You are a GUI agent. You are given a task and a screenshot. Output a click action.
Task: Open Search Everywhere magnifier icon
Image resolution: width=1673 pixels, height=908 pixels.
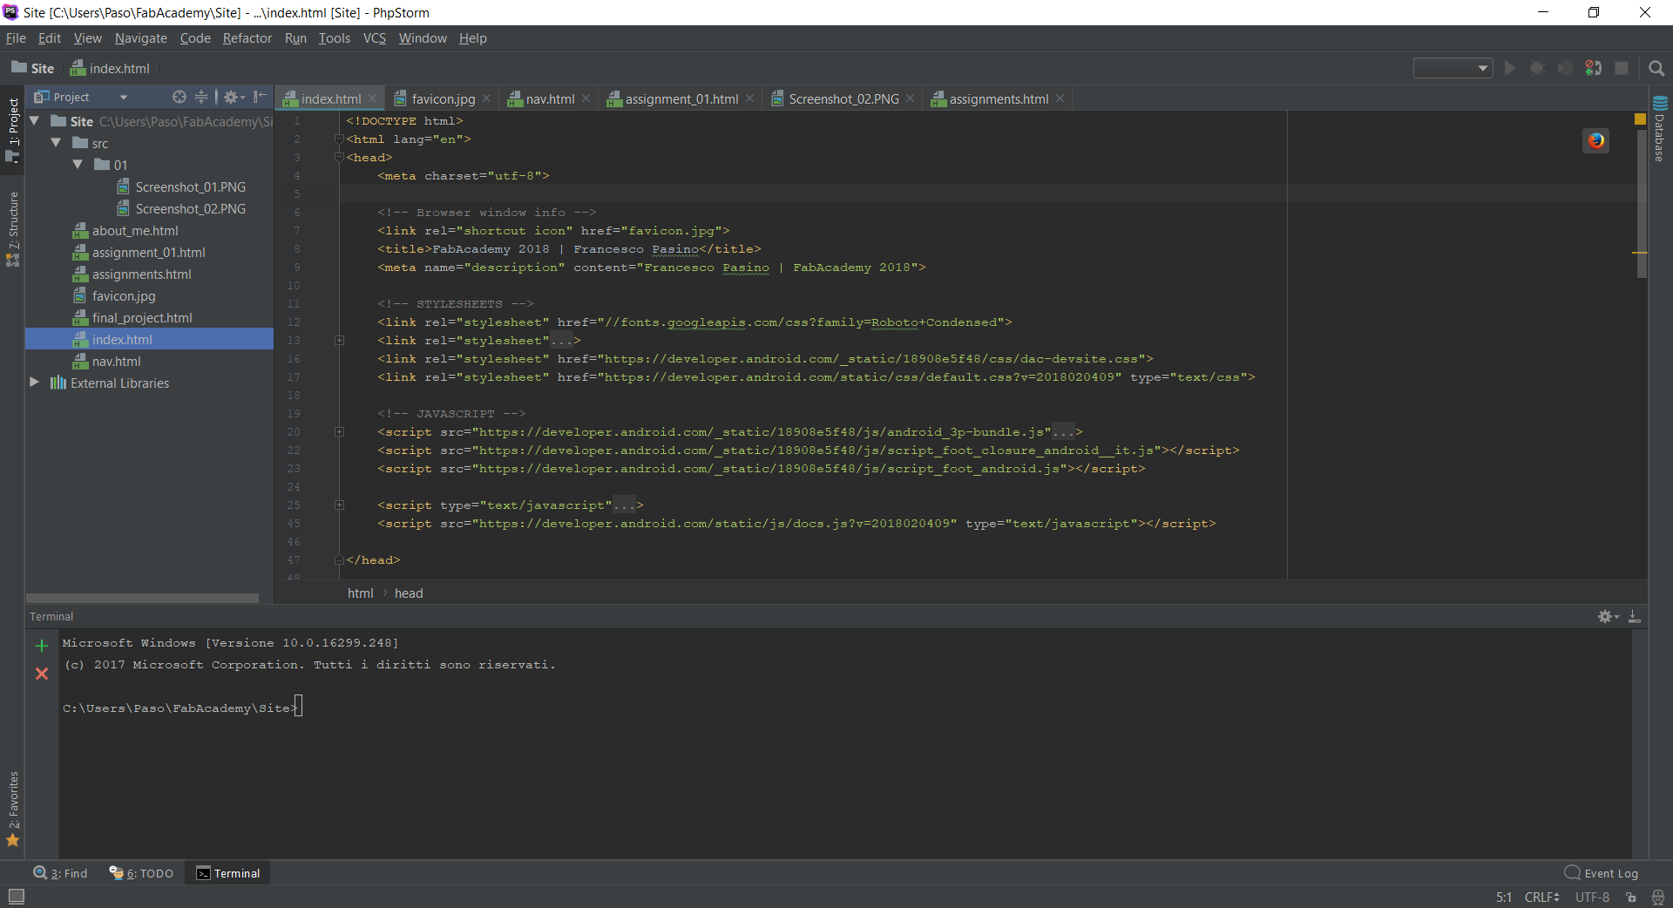(x=1656, y=68)
